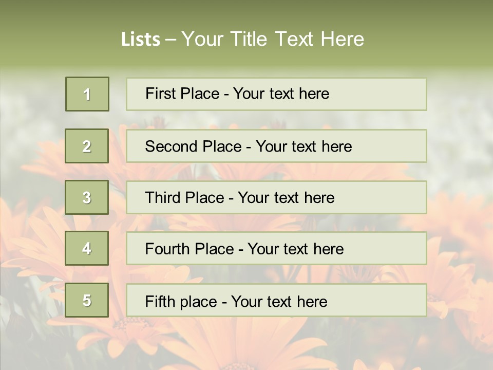Click "Your text here" in Fourth Place row
This screenshot has width=493, height=370.
point(296,249)
